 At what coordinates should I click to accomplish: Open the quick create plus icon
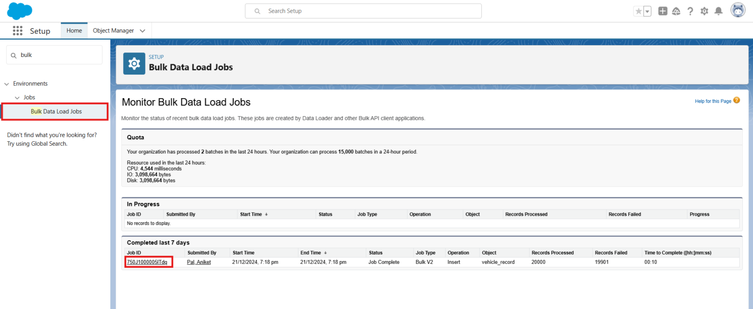[x=663, y=10]
